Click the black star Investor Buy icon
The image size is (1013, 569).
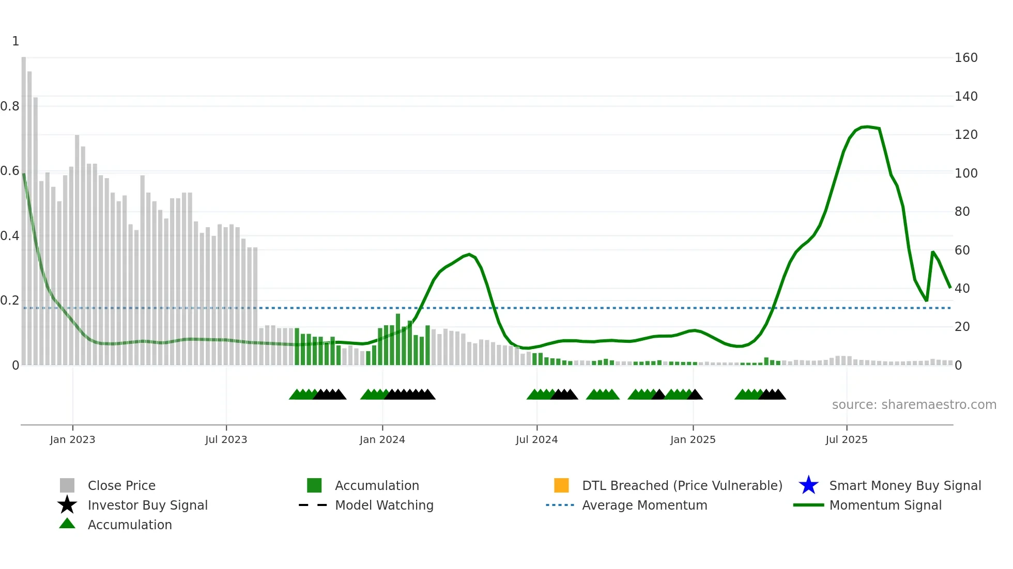pyautogui.click(x=67, y=505)
